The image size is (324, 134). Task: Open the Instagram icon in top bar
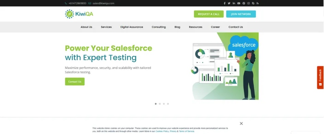[x=248, y=3]
